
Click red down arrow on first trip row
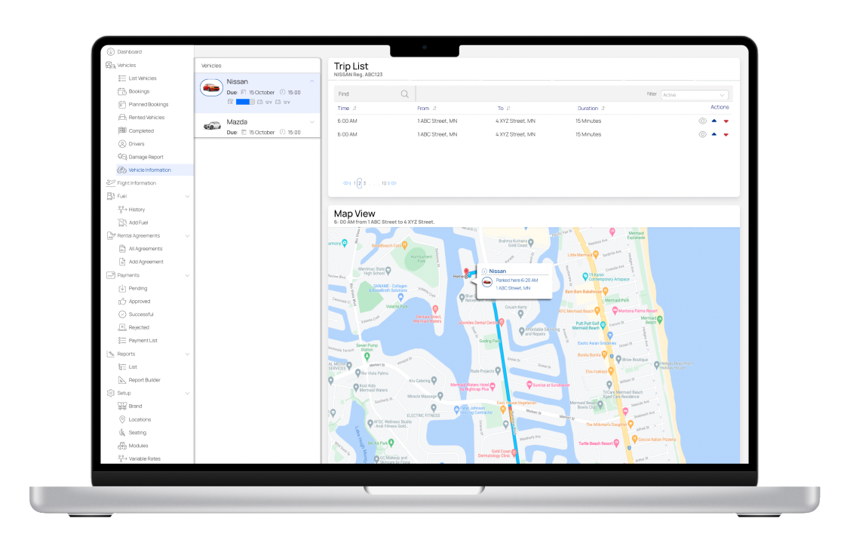point(726,121)
